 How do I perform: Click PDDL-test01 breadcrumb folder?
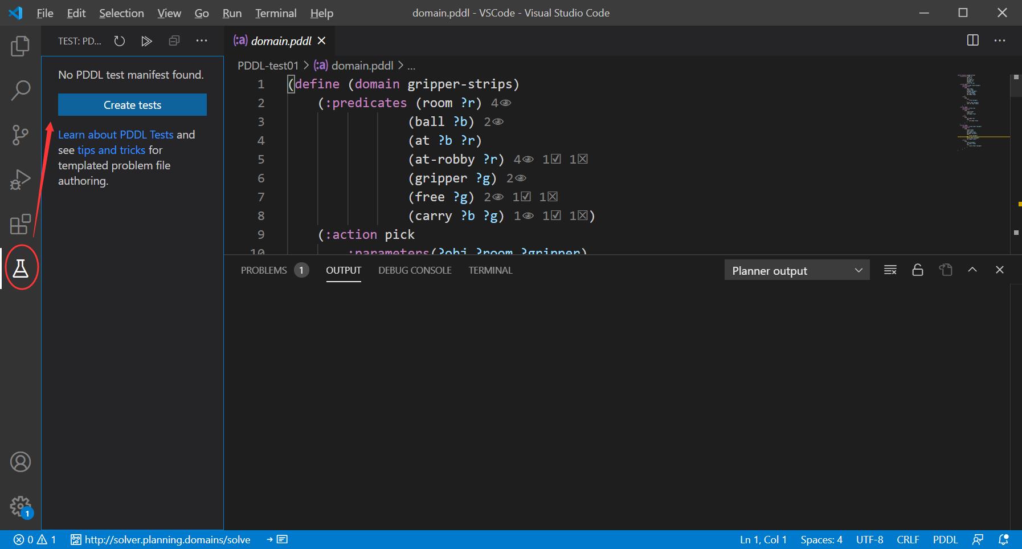(x=268, y=66)
